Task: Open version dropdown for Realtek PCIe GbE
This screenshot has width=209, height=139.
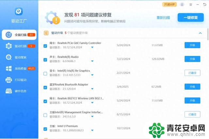Action: point(92,47)
